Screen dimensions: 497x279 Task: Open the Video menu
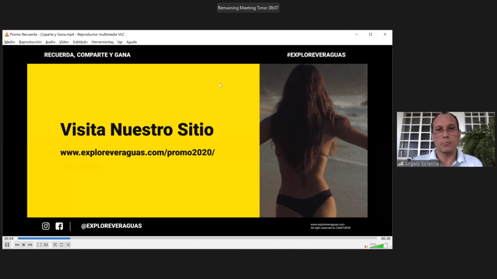point(64,42)
